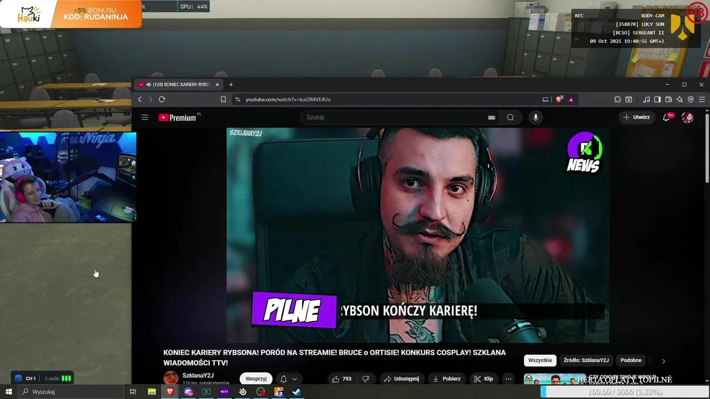Reload the page with refresh icon
Screen dimensions: 710x399
coord(162,99)
